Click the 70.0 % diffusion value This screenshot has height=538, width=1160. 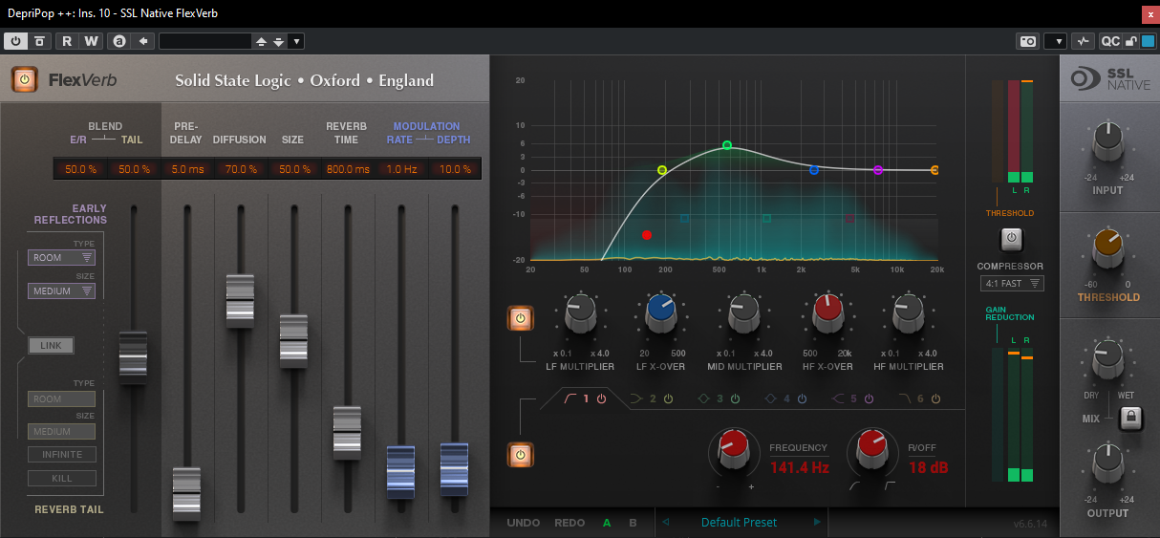[x=240, y=169]
